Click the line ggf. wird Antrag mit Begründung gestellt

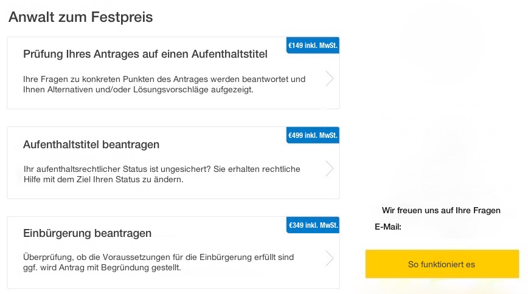pos(102,268)
